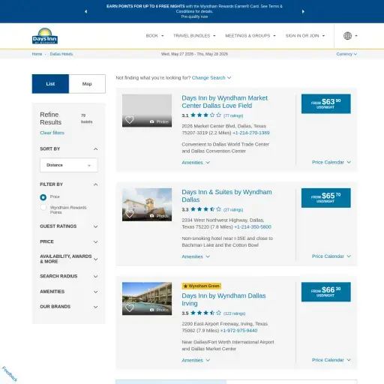Expand the Search Radius filter
Image resolution: width=384 pixels, height=384 pixels.
[x=69, y=276]
